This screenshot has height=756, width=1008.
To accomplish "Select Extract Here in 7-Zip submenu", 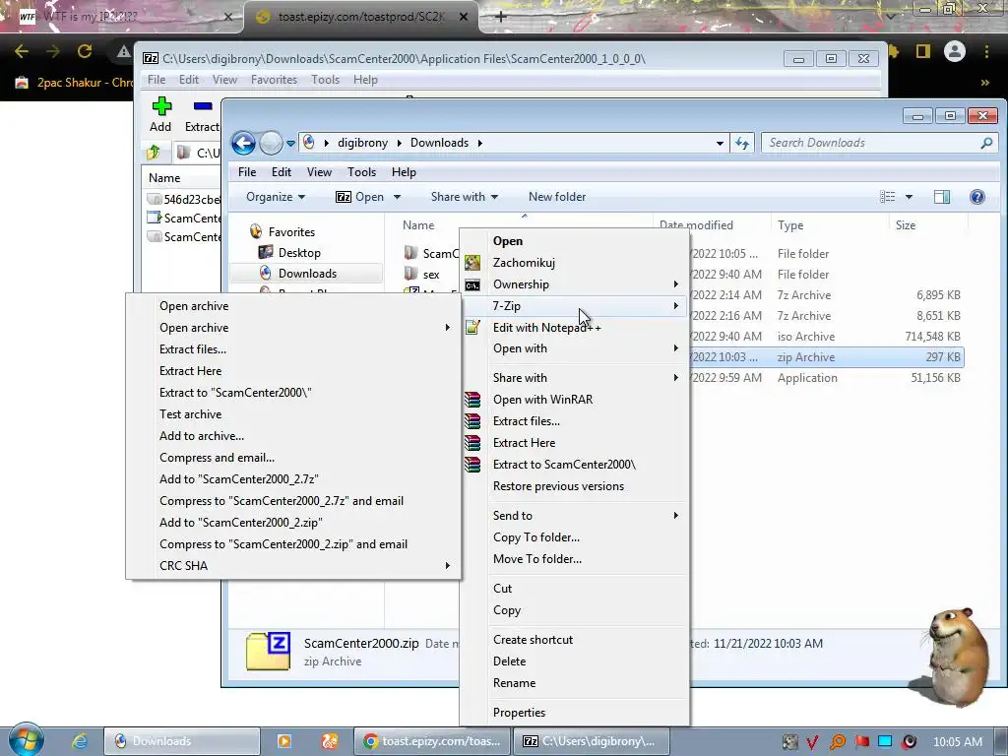I will pos(190,371).
